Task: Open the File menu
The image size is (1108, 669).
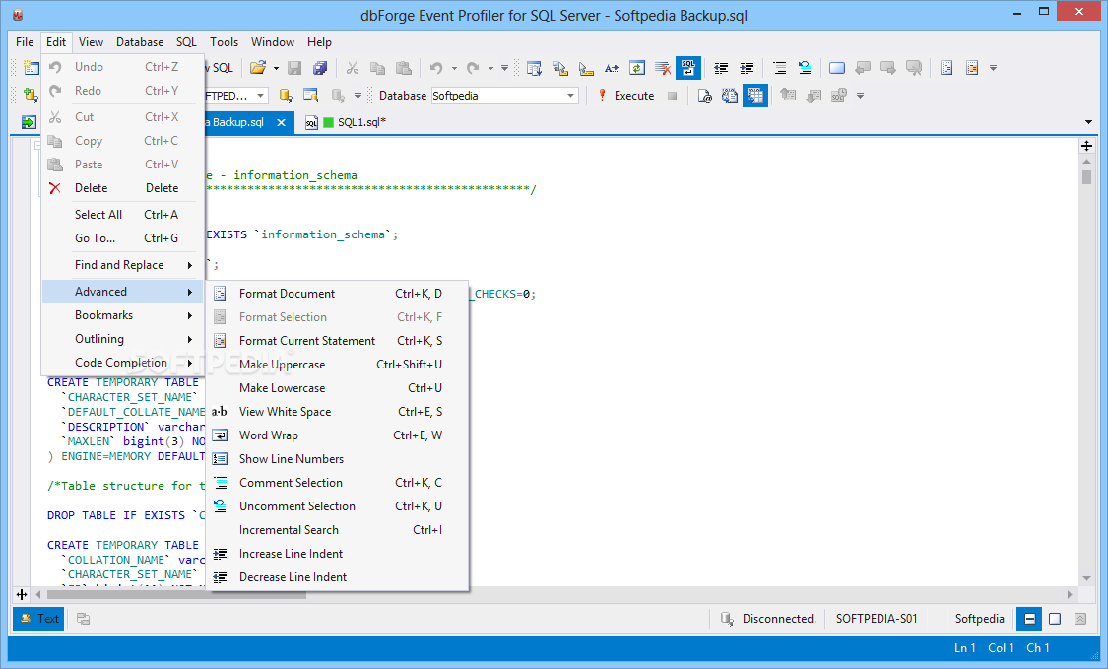Action: pos(25,42)
